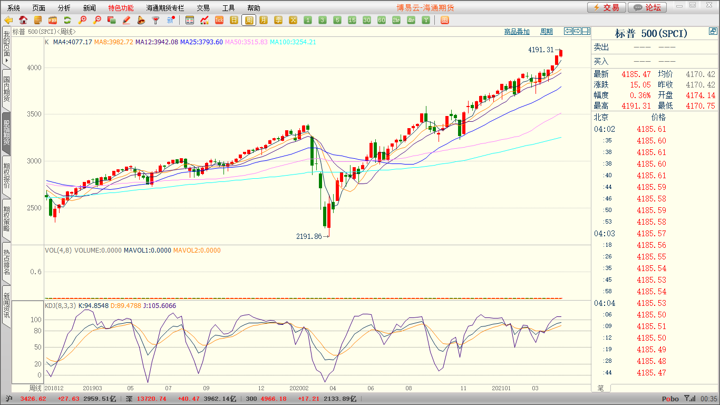Click the 周期 link

(547, 32)
